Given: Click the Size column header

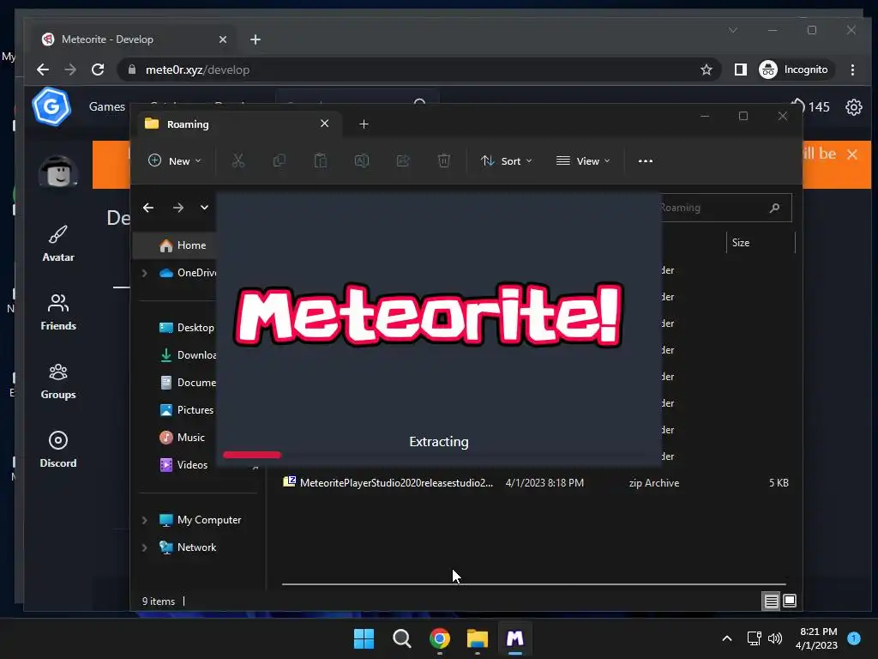Looking at the screenshot, I should tap(761, 243).
